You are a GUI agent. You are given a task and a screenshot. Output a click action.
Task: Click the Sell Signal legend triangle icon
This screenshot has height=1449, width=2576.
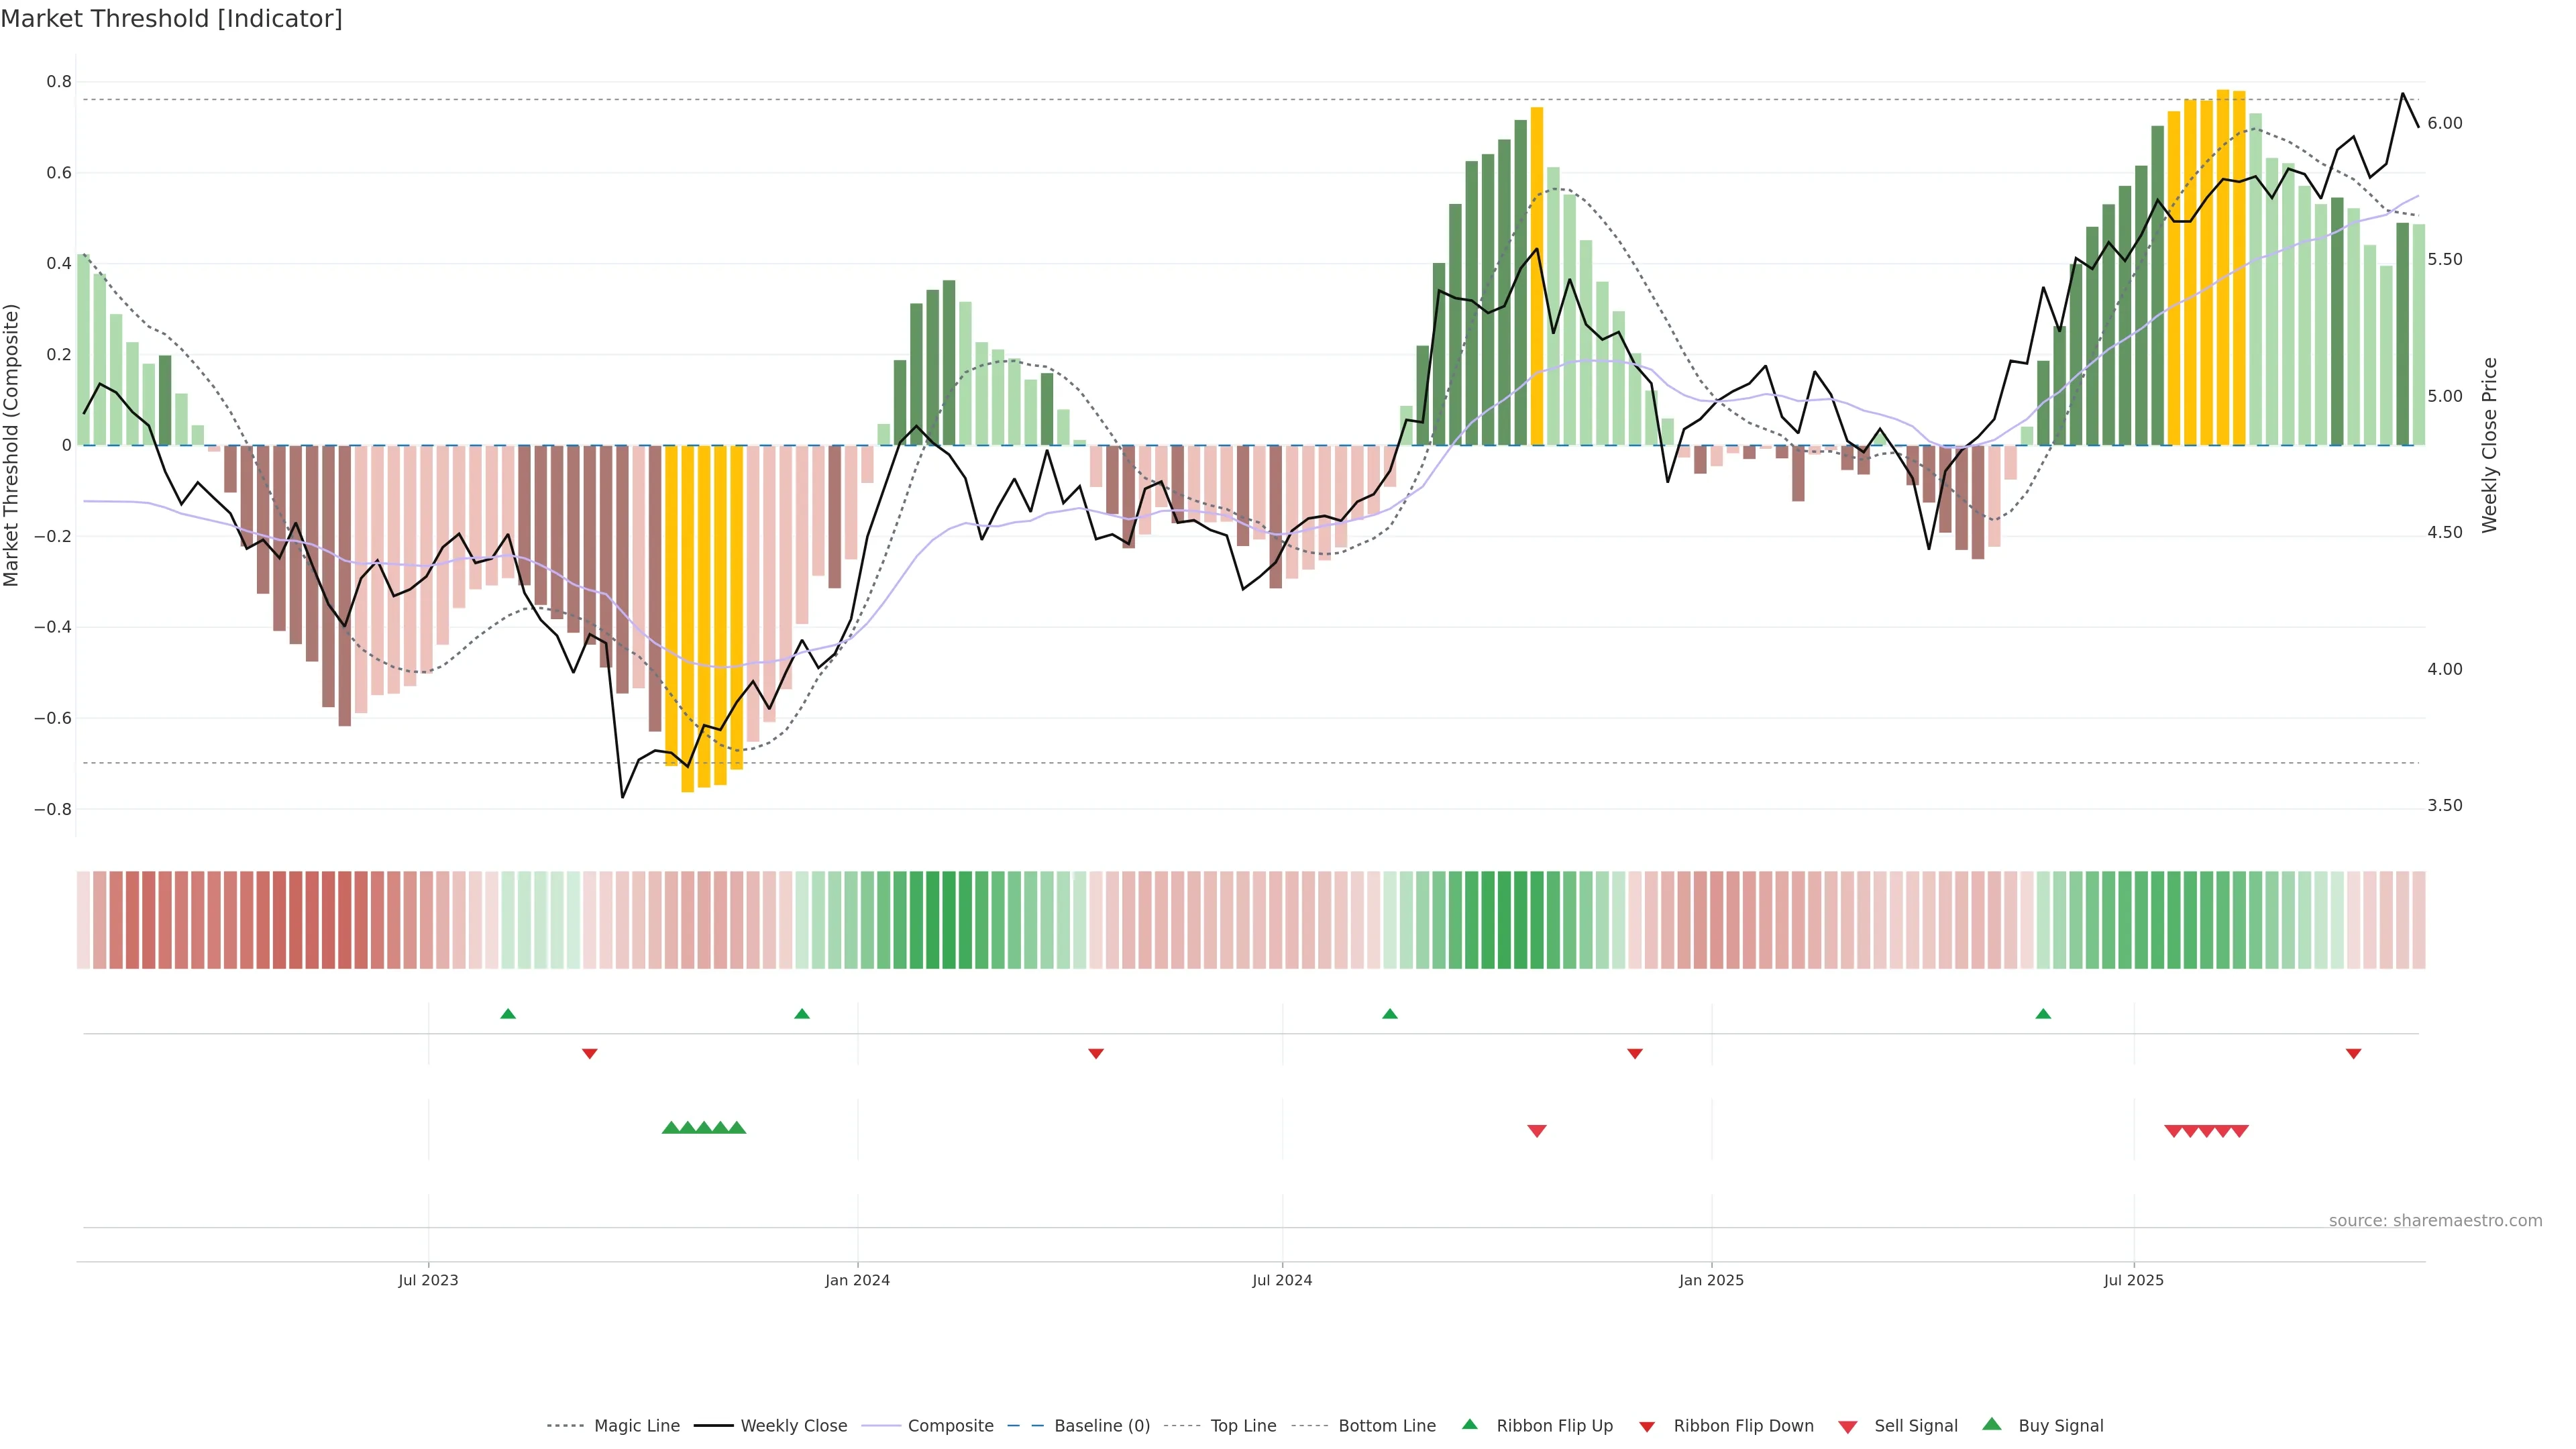pyautogui.click(x=1848, y=1426)
